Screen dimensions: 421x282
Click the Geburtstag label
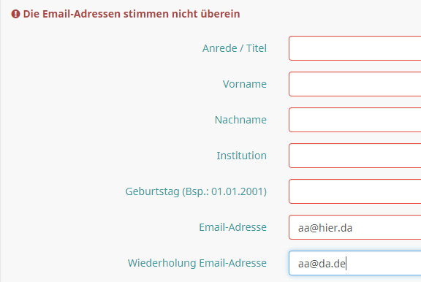[x=196, y=191]
